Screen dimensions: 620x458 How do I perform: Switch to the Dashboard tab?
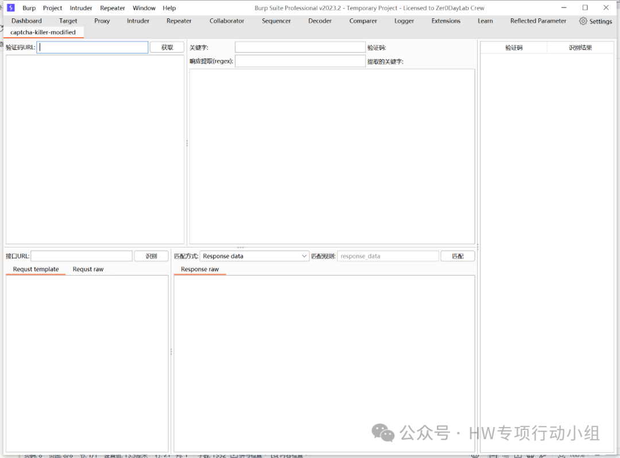(26, 21)
